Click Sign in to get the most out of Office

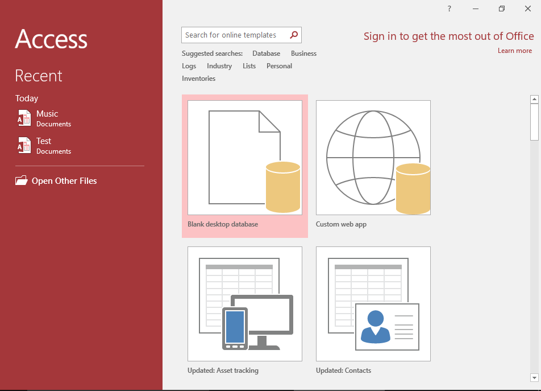click(448, 36)
